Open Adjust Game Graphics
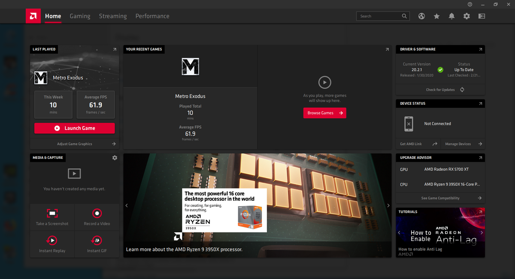Screen dimensions: 515x279 coord(74,144)
